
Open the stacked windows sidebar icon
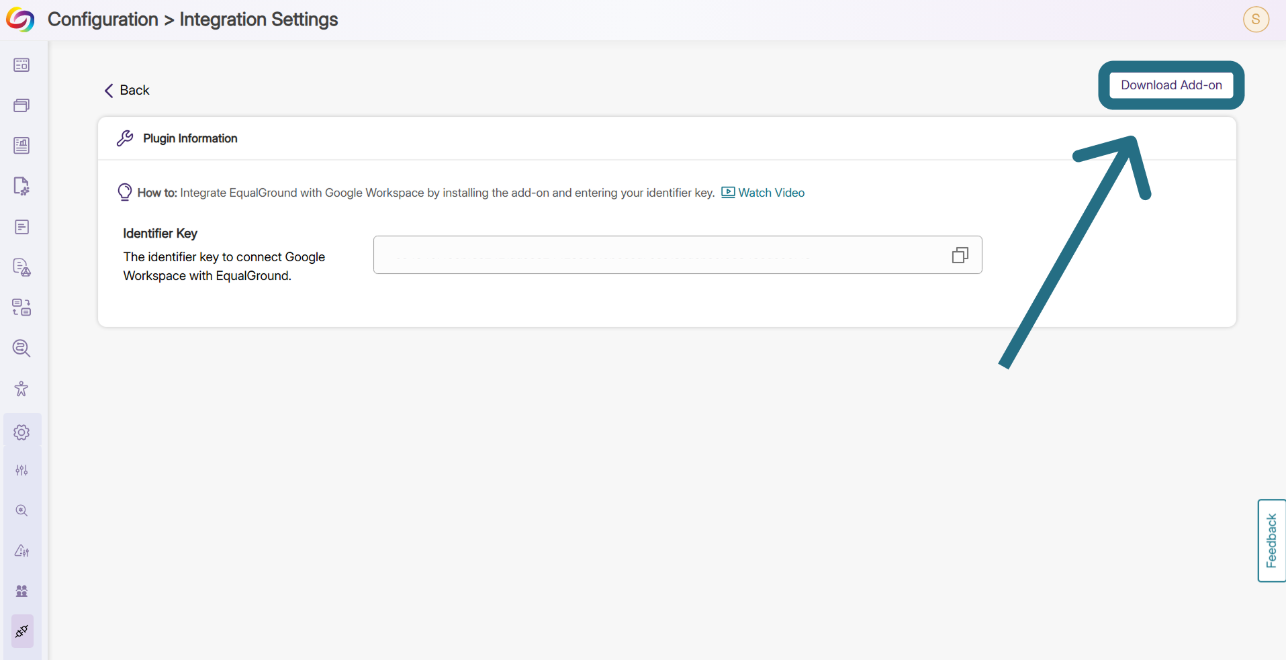tap(21, 105)
